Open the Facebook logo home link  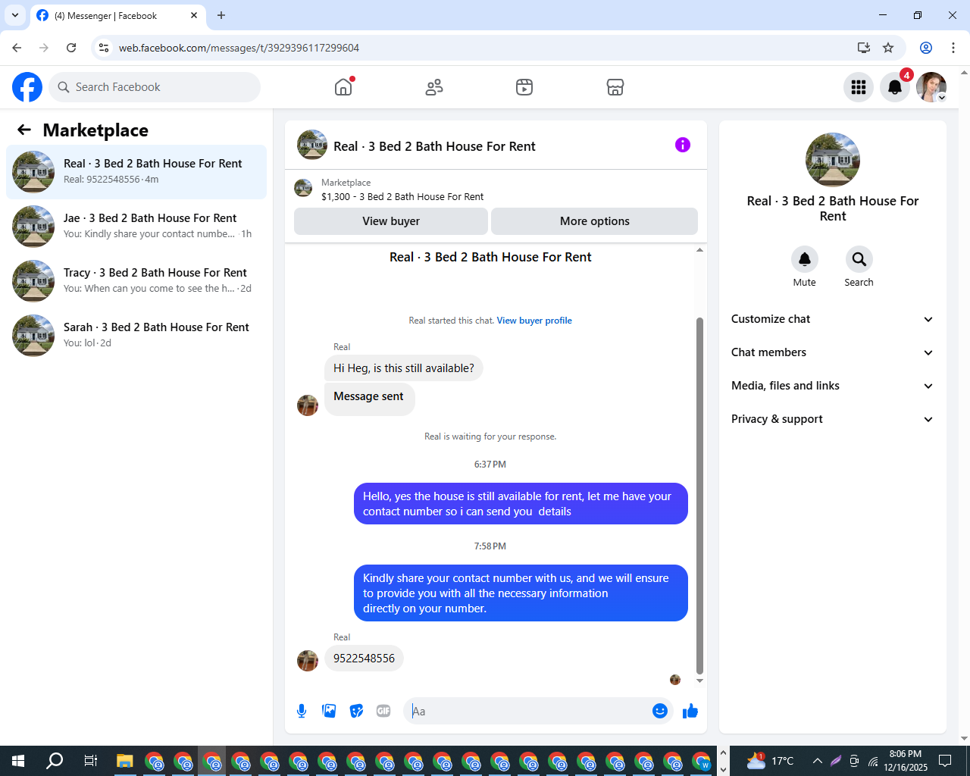[x=27, y=87]
